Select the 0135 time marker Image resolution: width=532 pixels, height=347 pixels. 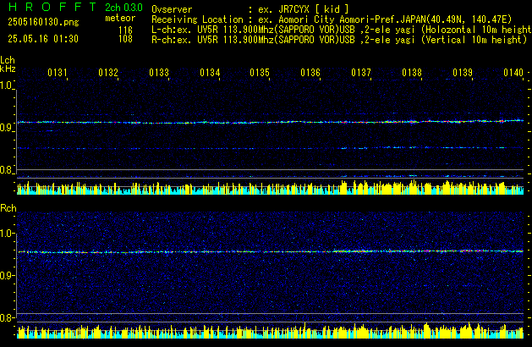(260, 73)
